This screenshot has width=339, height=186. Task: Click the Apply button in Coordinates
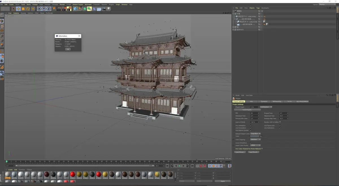(x=223, y=181)
